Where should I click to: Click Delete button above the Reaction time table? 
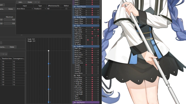pos(12,47)
